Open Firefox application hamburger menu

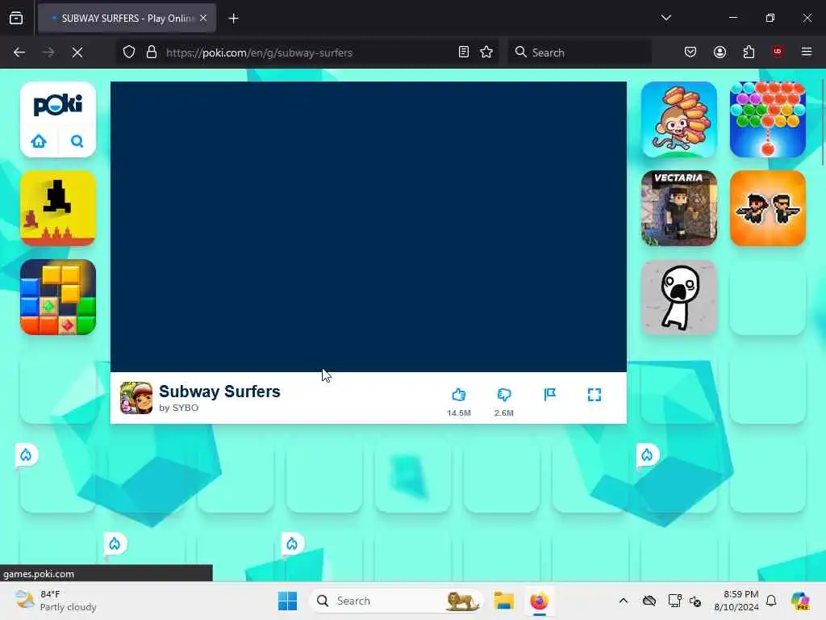click(x=807, y=52)
